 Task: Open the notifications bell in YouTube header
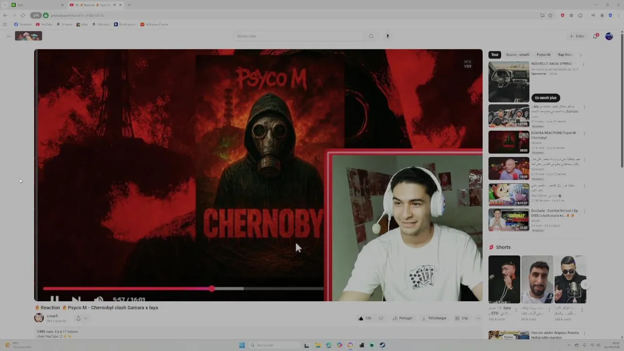[x=596, y=36]
